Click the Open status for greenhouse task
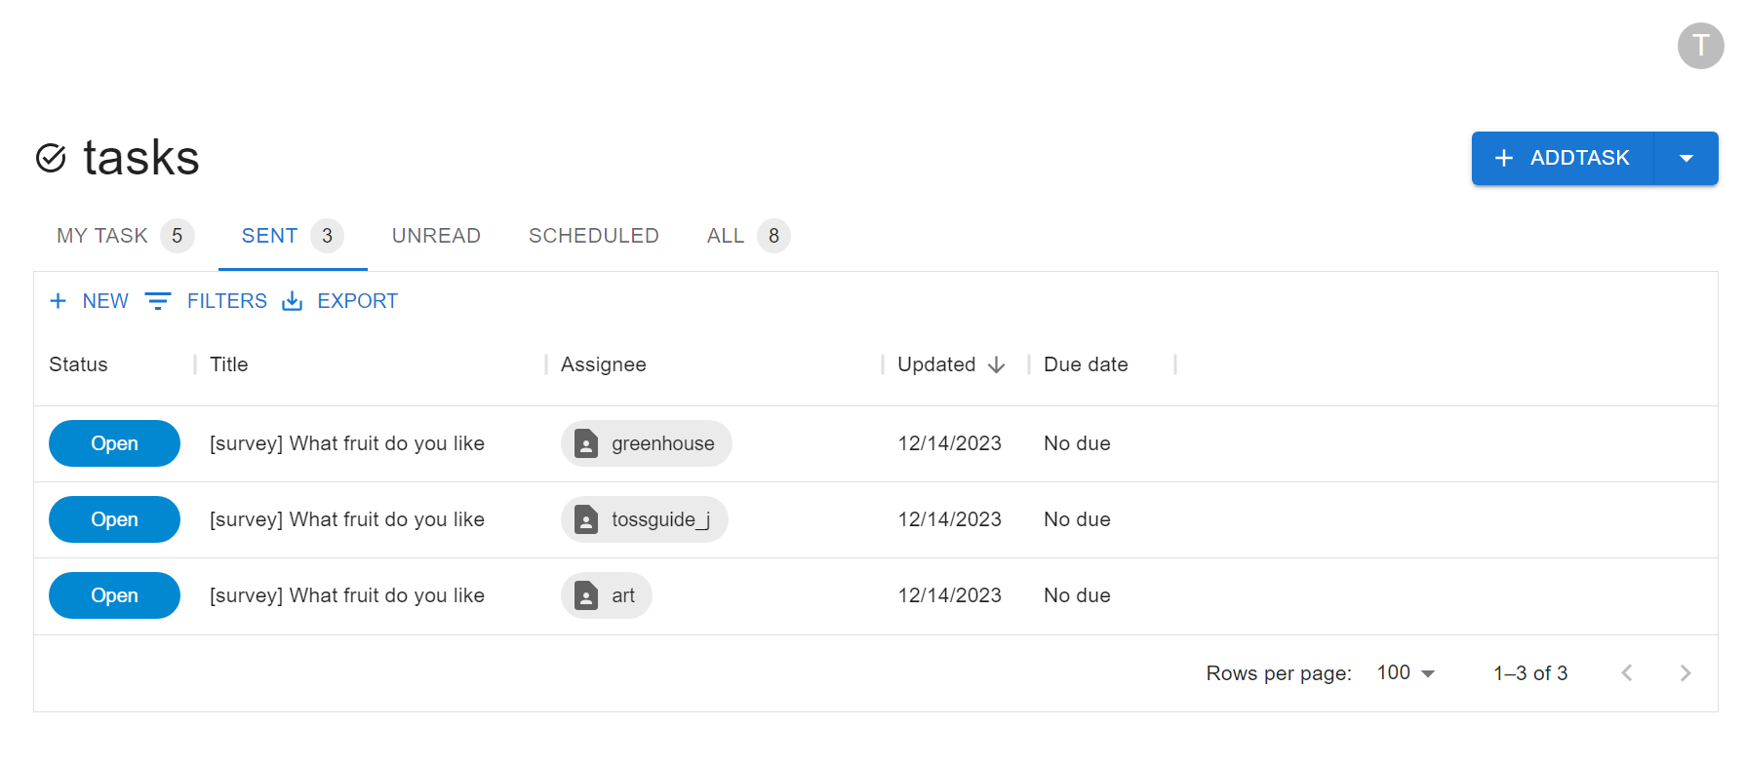 coord(114,444)
